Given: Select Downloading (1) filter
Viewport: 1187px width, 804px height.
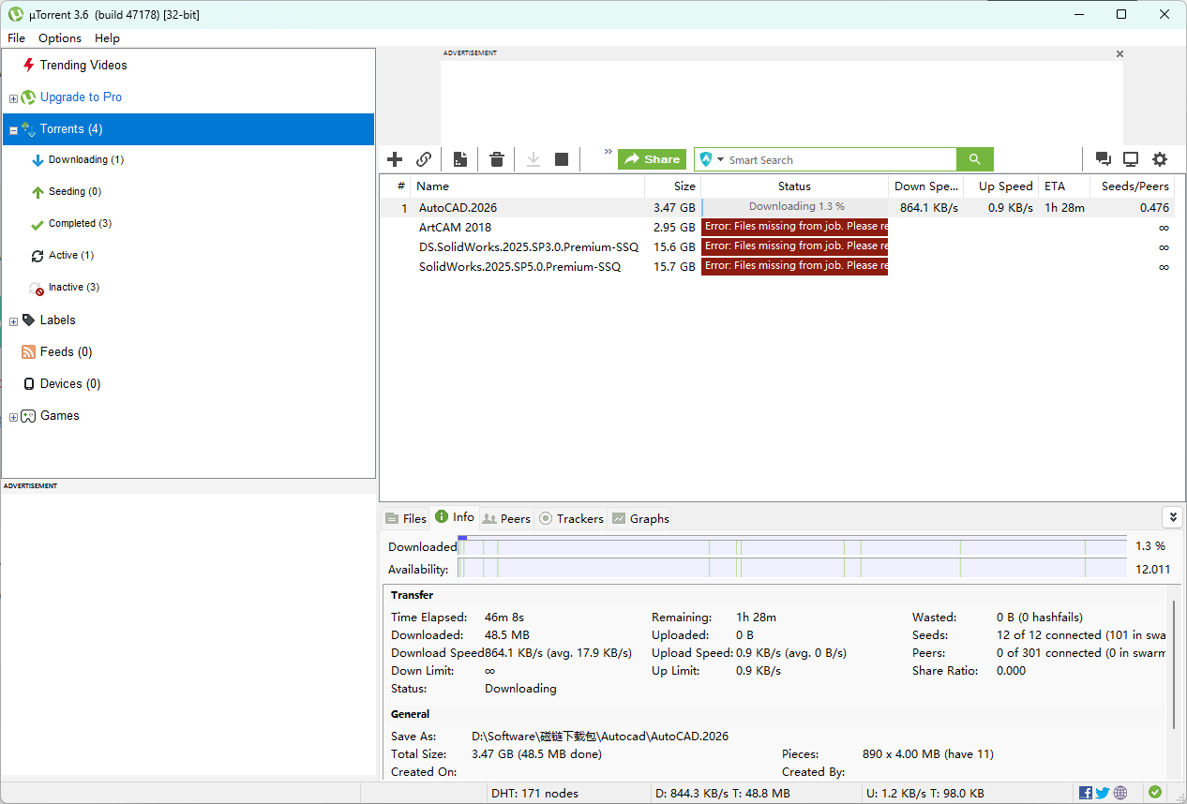Looking at the screenshot, I should click(x=86, y=160).
